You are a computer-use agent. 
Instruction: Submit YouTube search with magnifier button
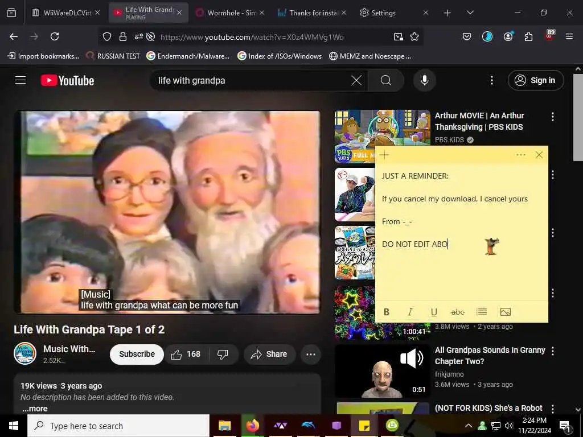click(x=386, y=80)
